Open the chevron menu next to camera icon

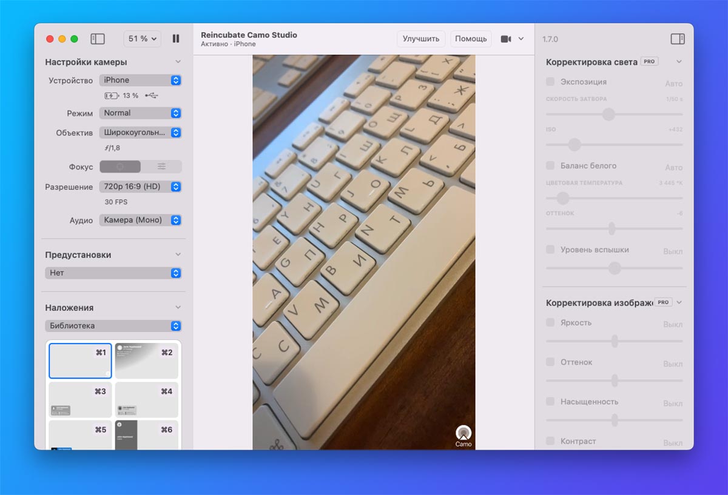521,39
